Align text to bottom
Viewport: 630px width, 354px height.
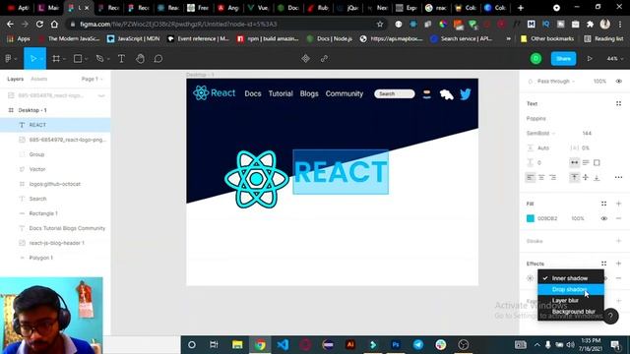coord(597,177)
